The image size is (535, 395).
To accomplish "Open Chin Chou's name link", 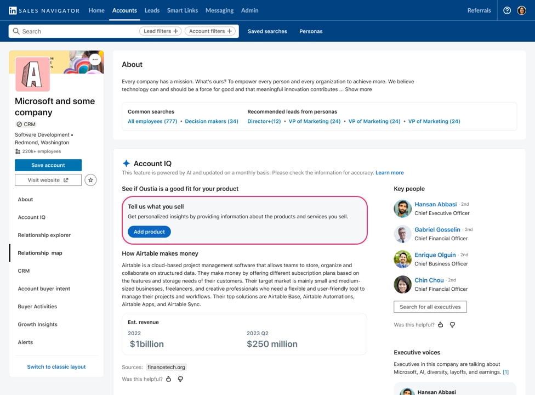I will pyautogui.click(x=429, y=280).
